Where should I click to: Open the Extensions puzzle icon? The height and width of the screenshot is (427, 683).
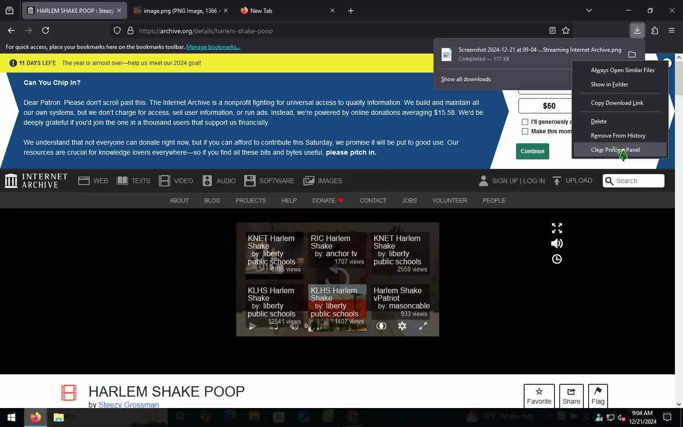(x=655, y=30)
